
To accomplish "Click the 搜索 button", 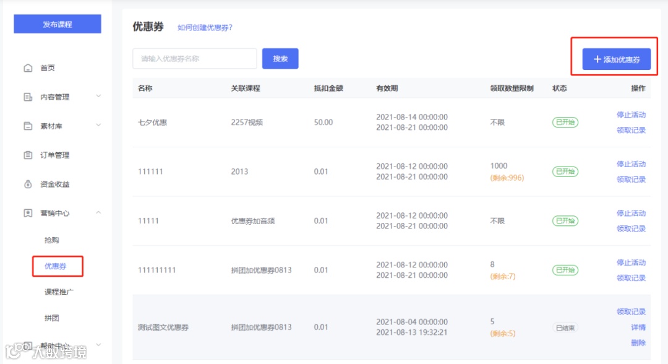I will (280, 58).
